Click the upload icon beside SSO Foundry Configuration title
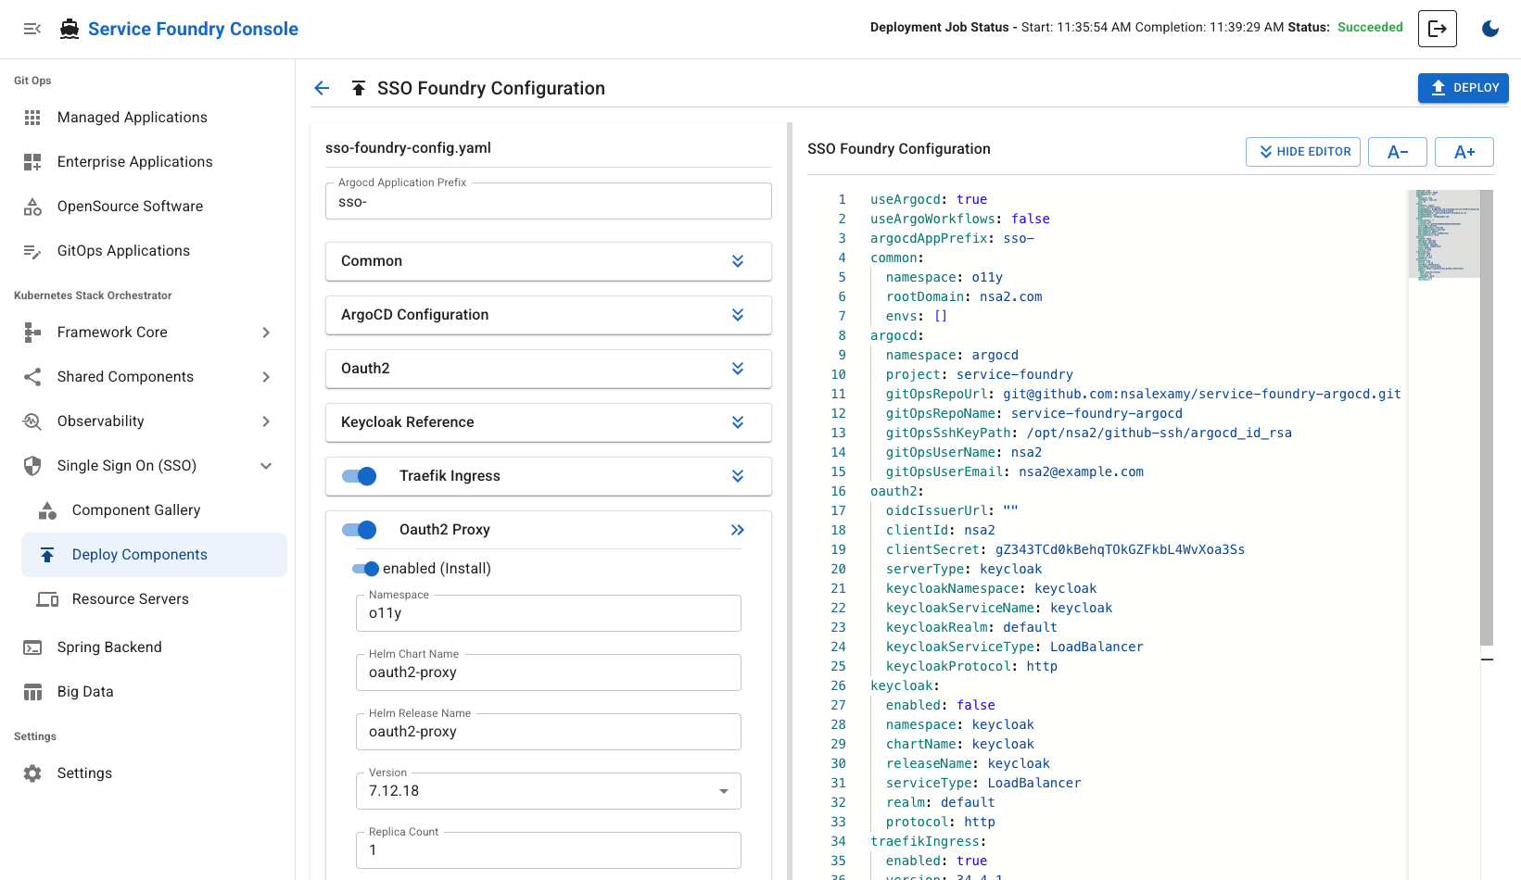The height and width of the screenshot is (880, 1521). (x=359, y=88)
